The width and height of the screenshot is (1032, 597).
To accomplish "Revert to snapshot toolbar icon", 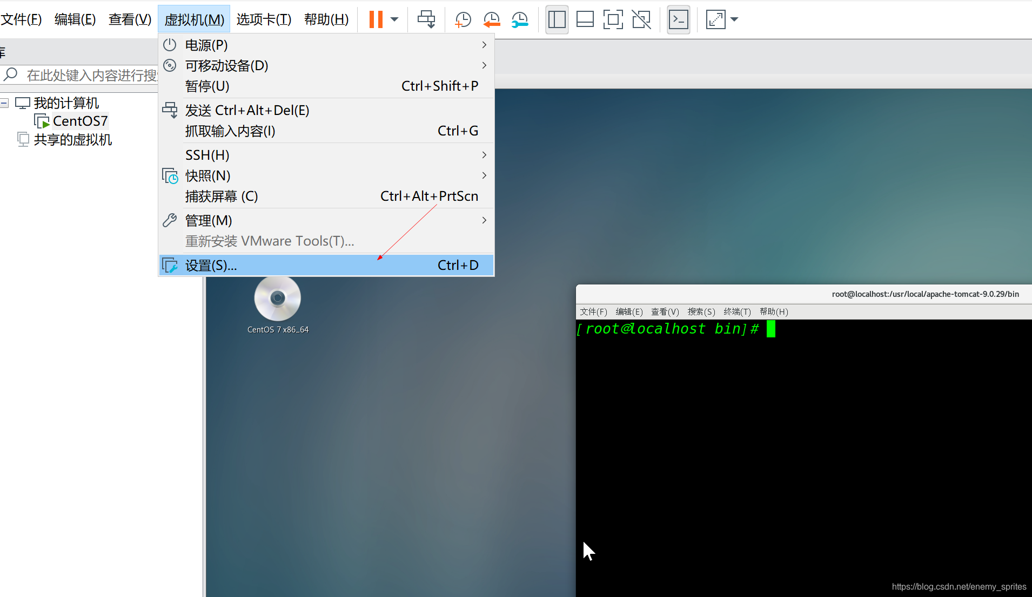I will tap(492, 19).
